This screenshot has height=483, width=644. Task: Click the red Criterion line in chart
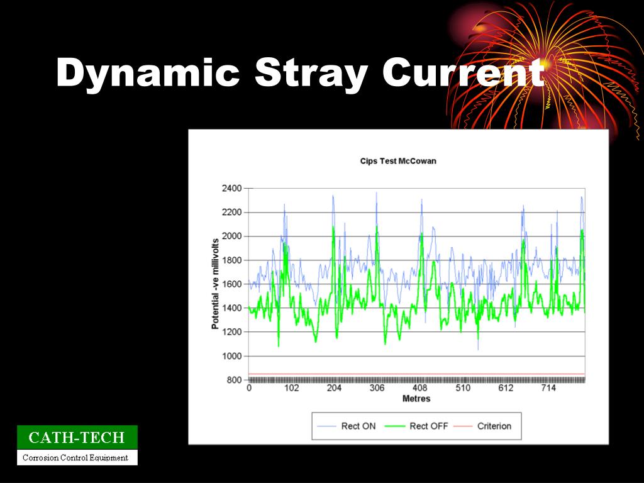[x=416, y=374]
